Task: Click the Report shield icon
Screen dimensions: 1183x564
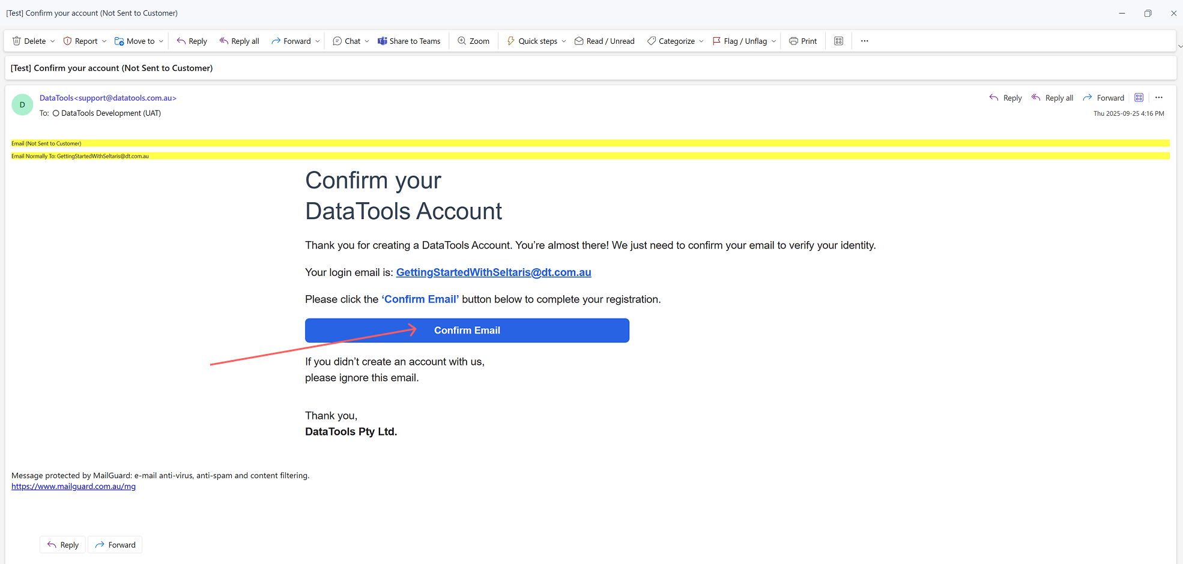Action: pyautogui.click(x=68, y=41)
